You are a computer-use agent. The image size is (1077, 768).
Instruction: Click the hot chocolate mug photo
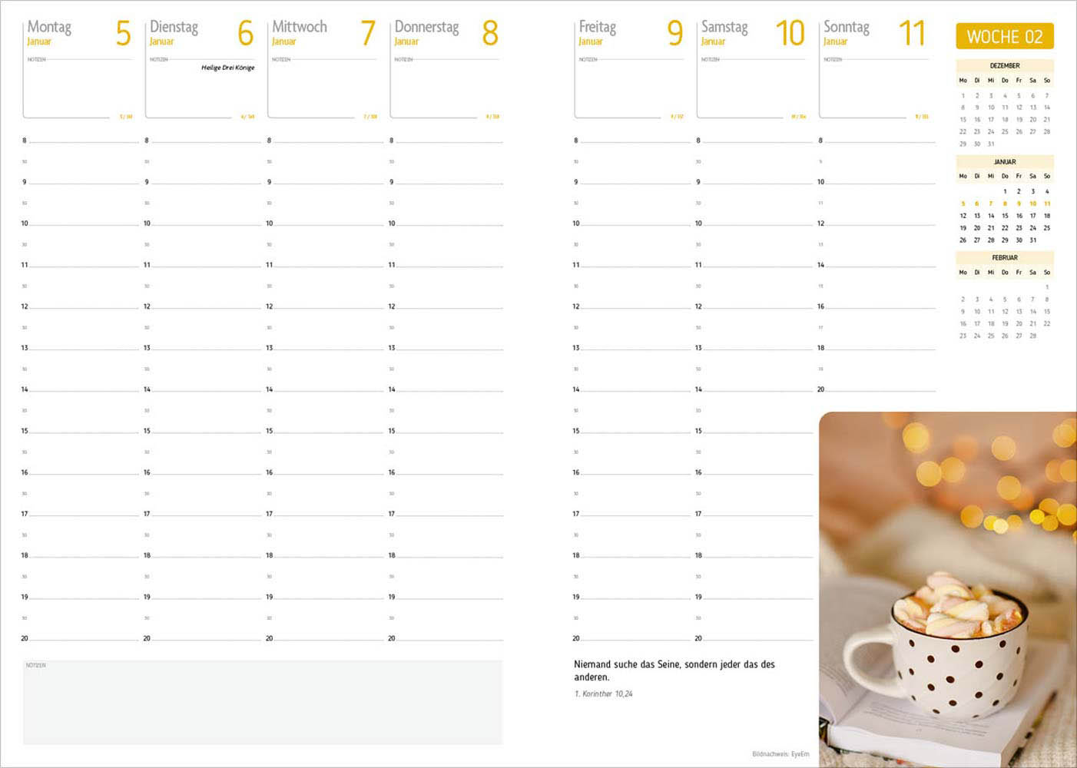[x=947, y=590]
